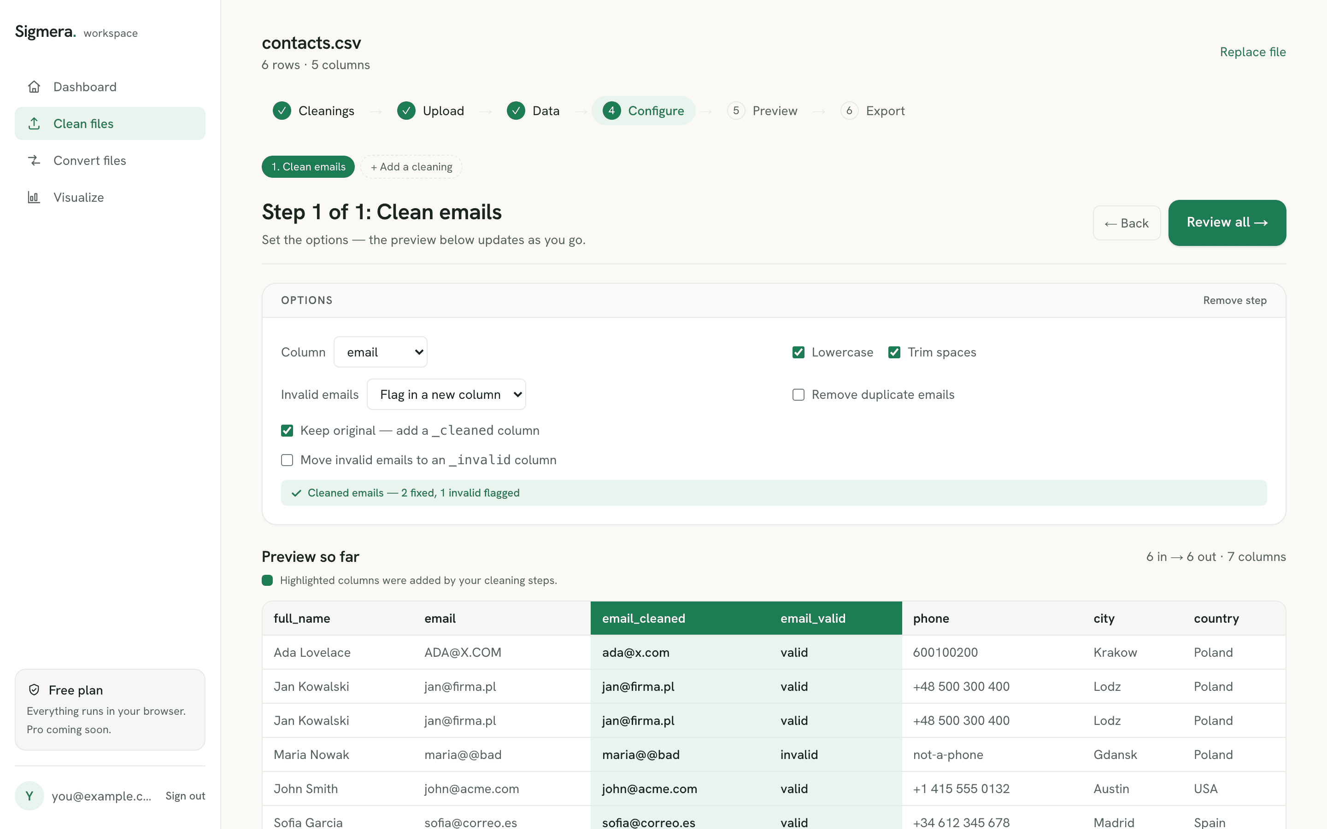This screenshot has height=829, width=1327.
Task: Uncheck Keep original cleaned column option
Action: pos(287,431)
